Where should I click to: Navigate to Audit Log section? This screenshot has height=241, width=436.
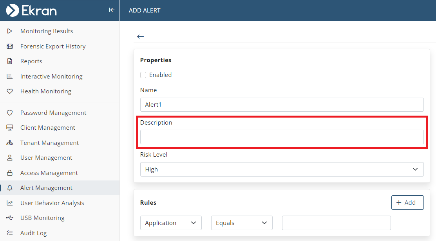(33, 233)
